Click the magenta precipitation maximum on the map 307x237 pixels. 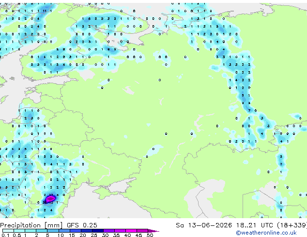click(51, 199)
